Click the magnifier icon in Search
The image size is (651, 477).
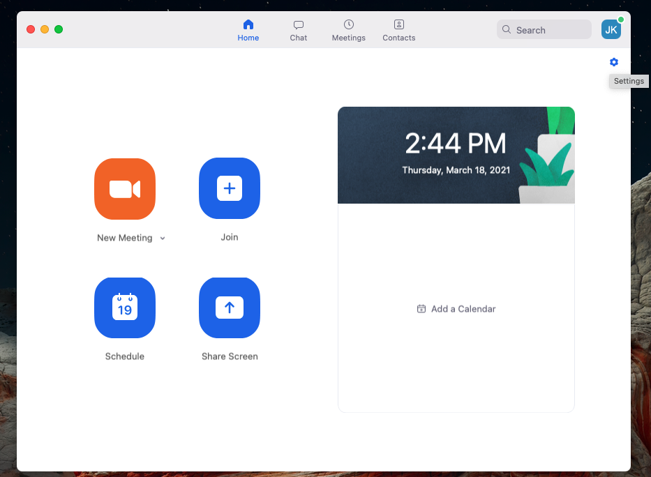point(507,29)
